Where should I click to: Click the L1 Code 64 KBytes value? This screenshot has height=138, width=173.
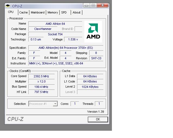90,82
